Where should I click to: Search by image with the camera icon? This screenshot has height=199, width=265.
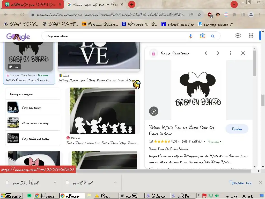[202, 36]
